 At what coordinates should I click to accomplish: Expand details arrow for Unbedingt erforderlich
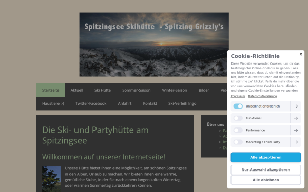(x=296, y=106)
